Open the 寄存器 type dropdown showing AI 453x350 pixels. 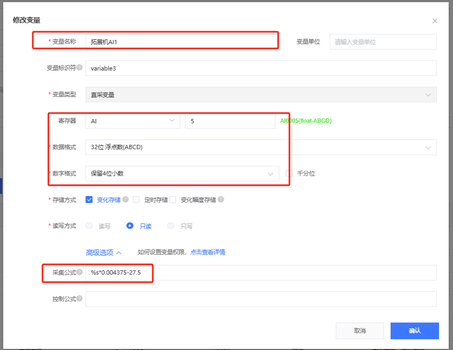[132, 121]
